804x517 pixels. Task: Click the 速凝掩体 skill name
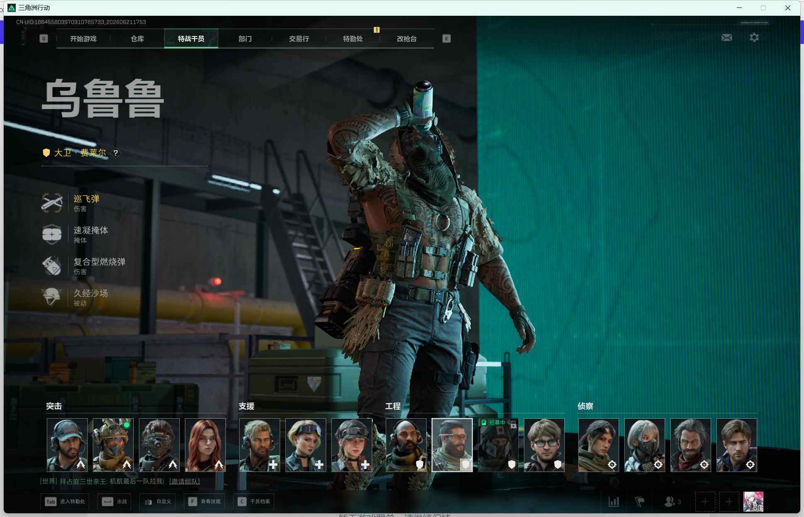tap(91, 230)
